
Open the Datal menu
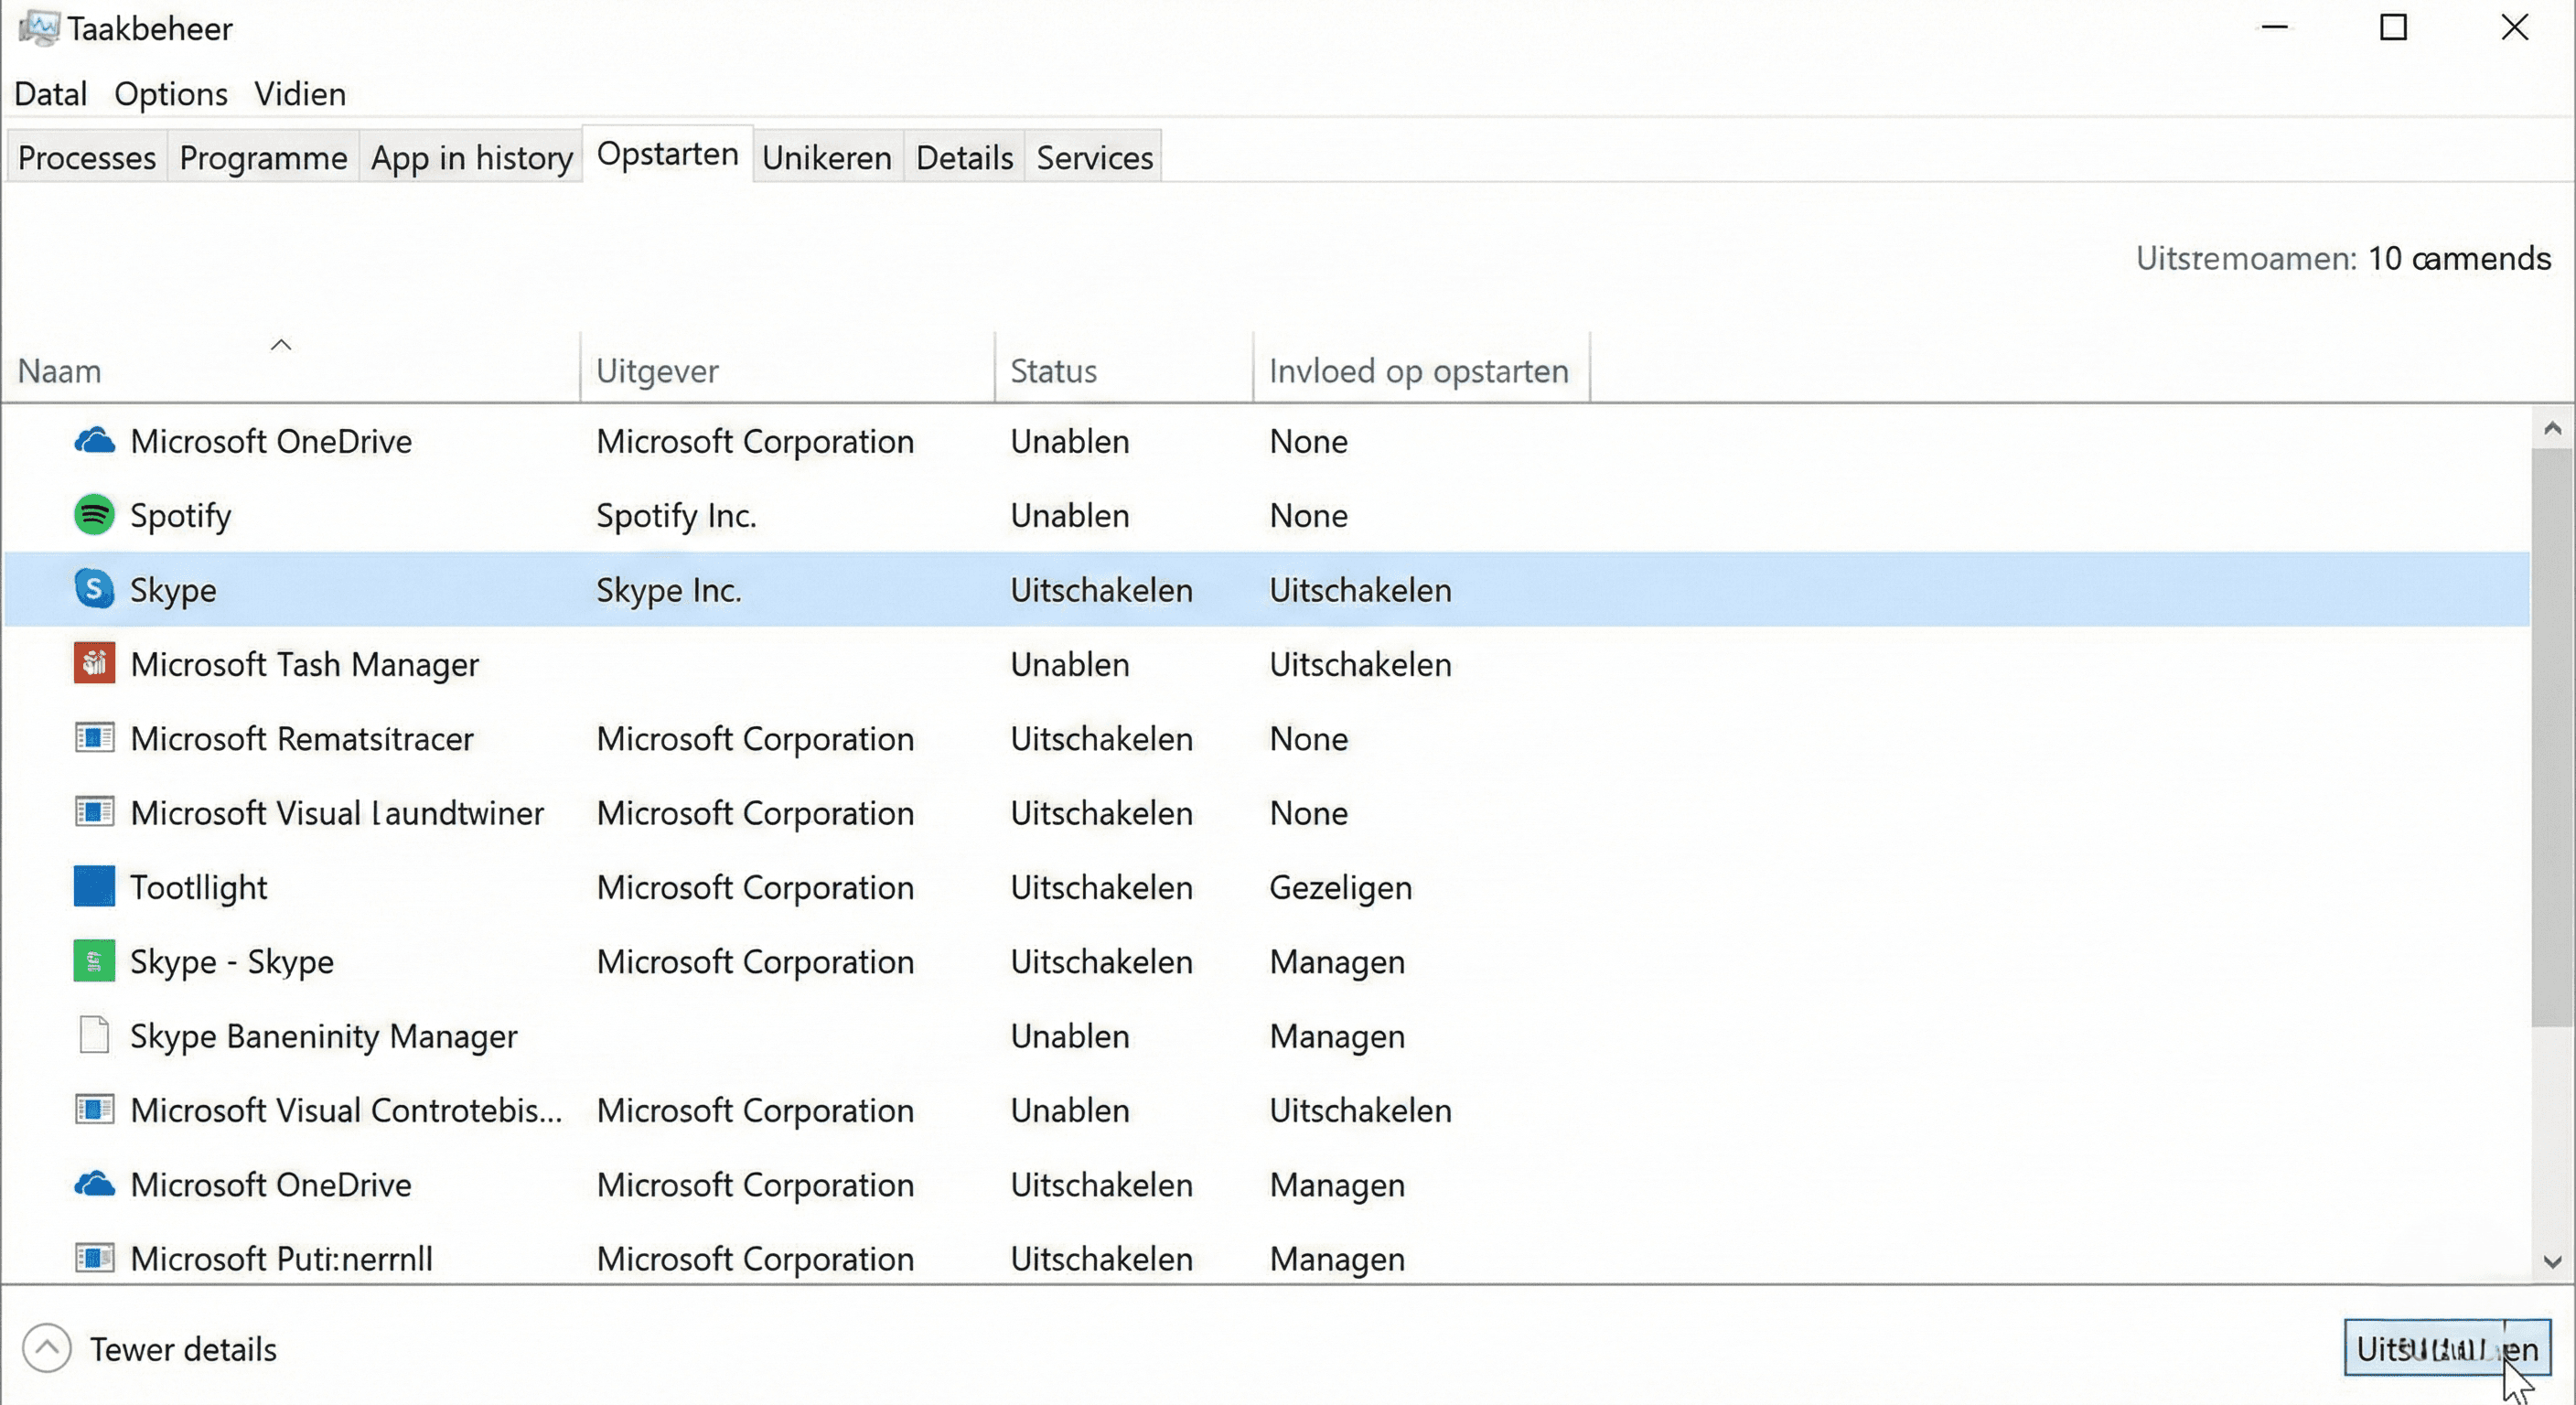tap(50, 93)
